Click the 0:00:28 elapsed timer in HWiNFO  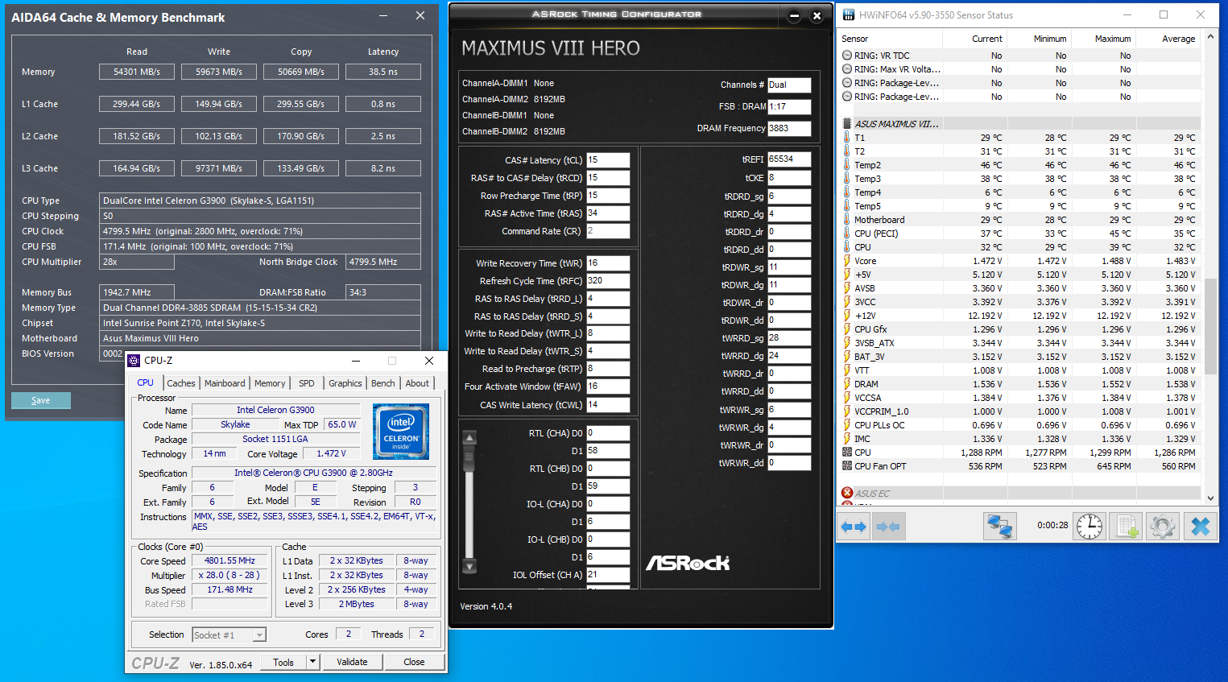pyautogui.click(x=1052, y=526)
